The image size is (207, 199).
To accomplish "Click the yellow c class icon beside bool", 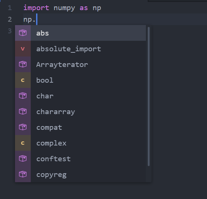I will 23,80.
